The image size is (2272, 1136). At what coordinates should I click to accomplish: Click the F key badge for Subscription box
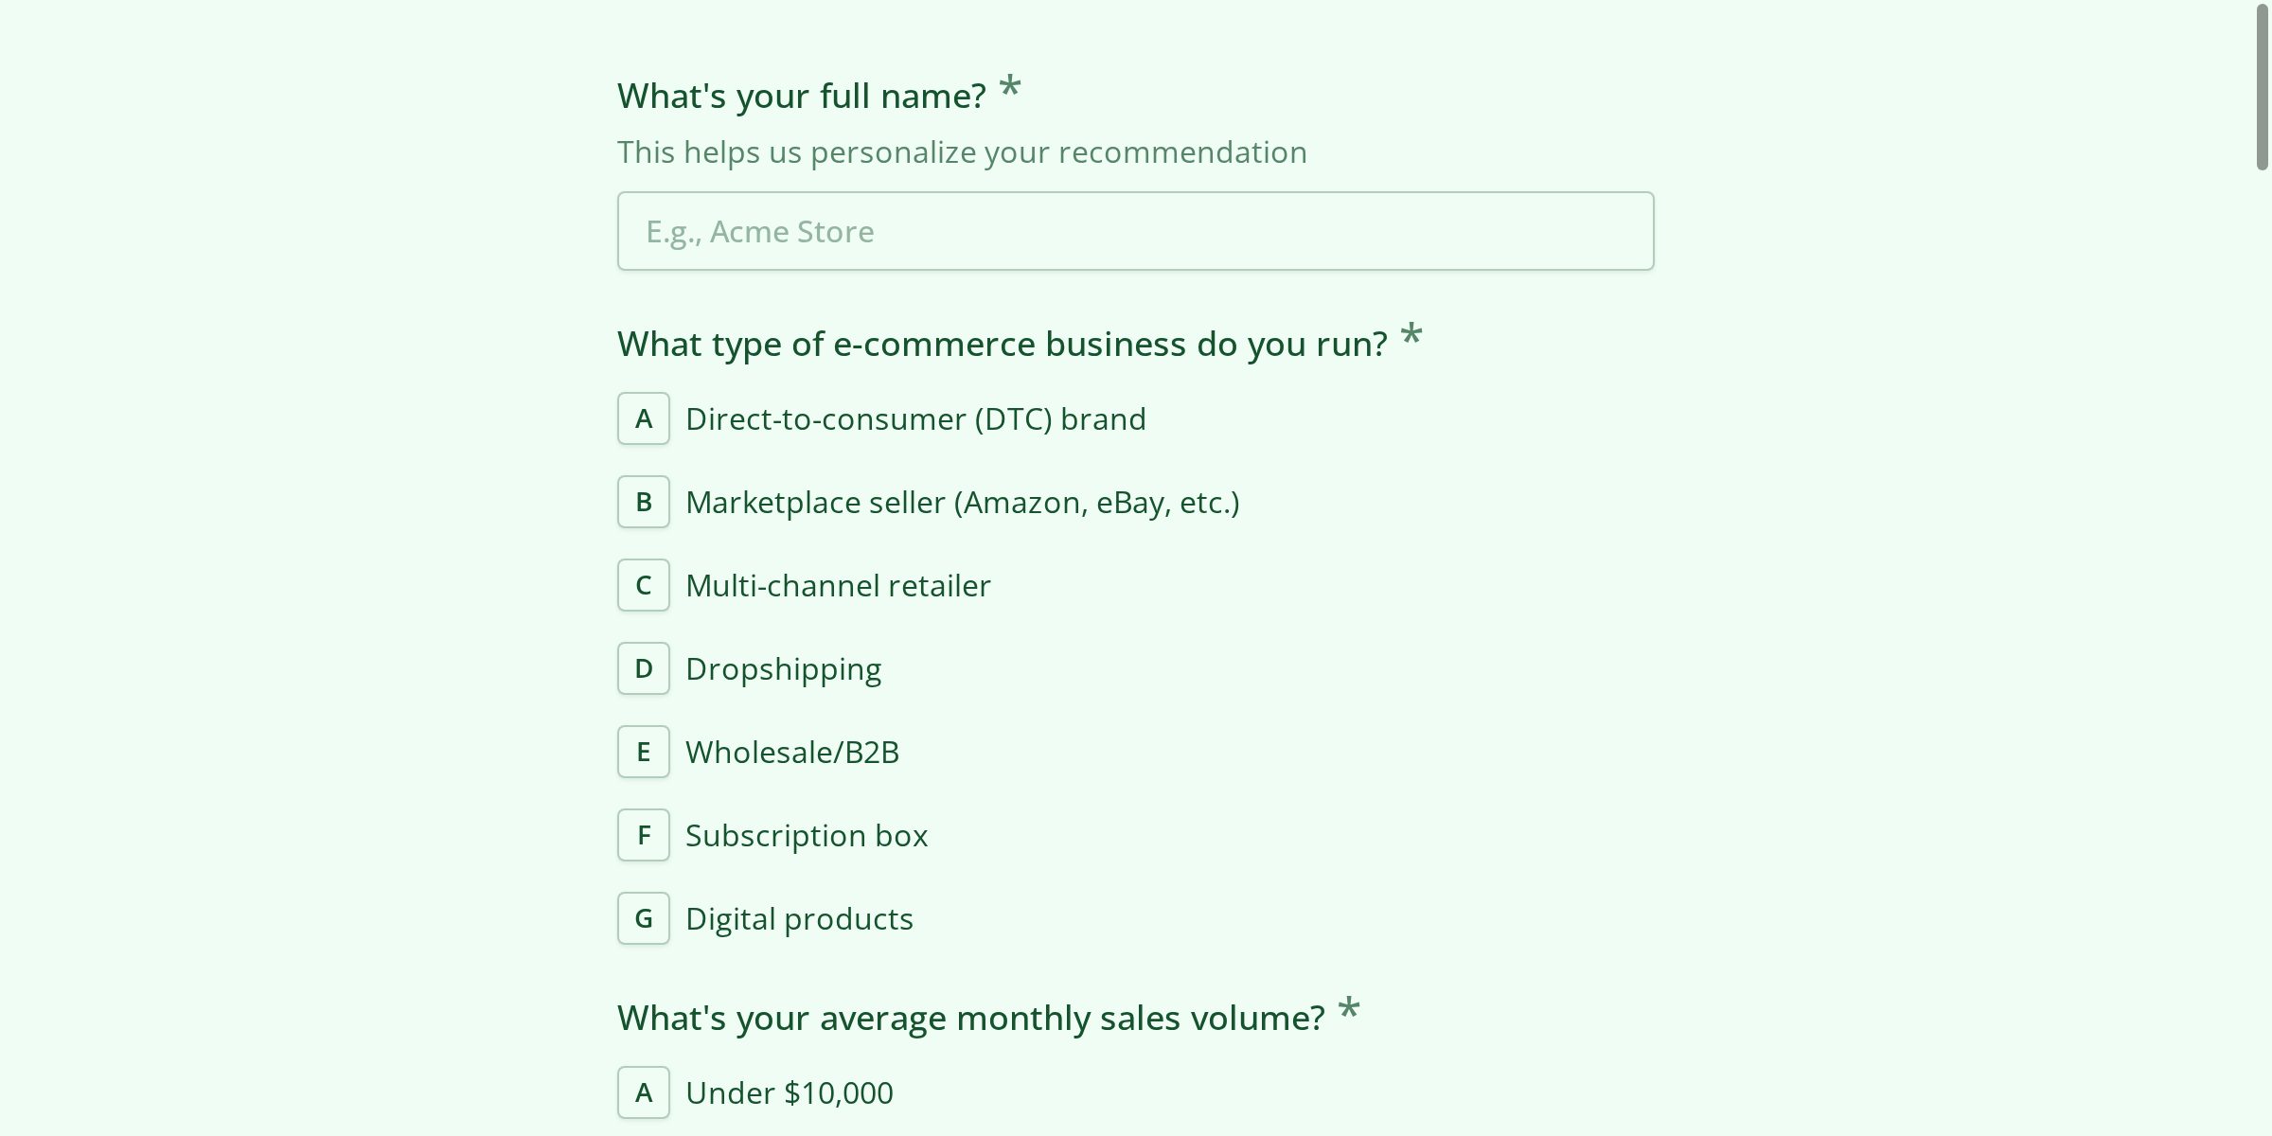pos(644,835)
